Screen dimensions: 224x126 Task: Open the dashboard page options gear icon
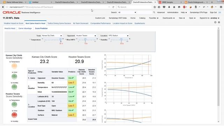[x=215, y=22]
